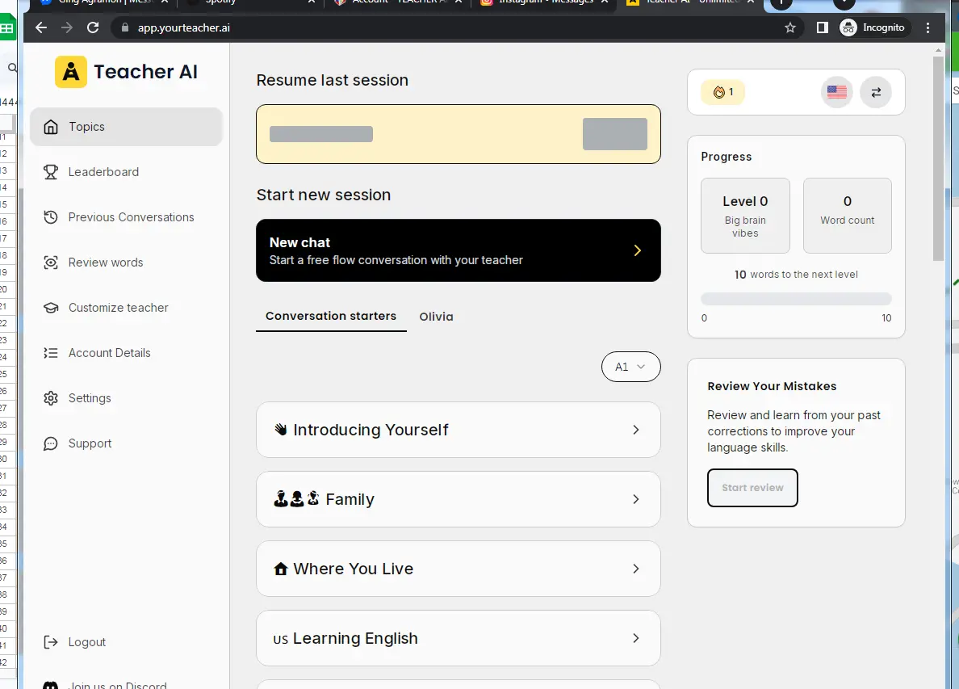Click the Start review button

coord(752,488)
